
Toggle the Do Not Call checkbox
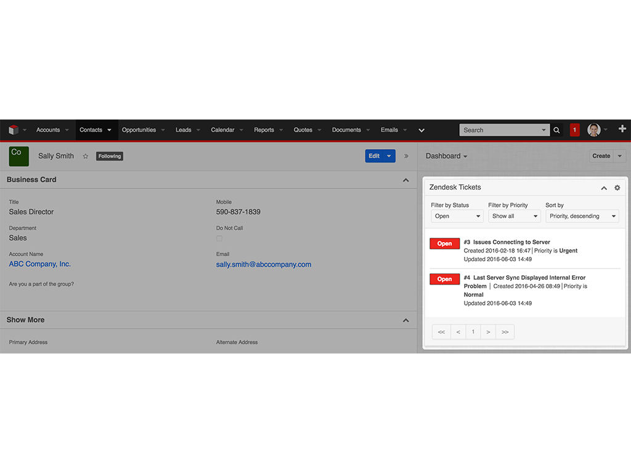coord(219,238)
